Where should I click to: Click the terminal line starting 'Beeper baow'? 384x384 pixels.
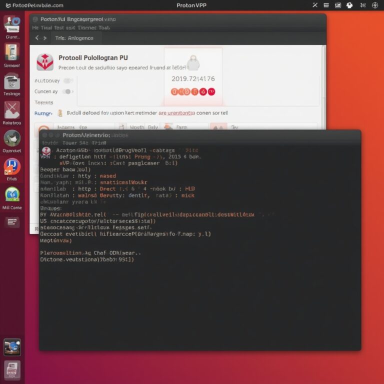(65, 169)
